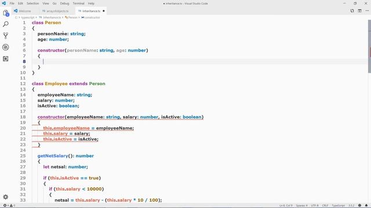Viewport: 371px width, 208px height.
Task: Open the File menu
Action: coord(12,3)
